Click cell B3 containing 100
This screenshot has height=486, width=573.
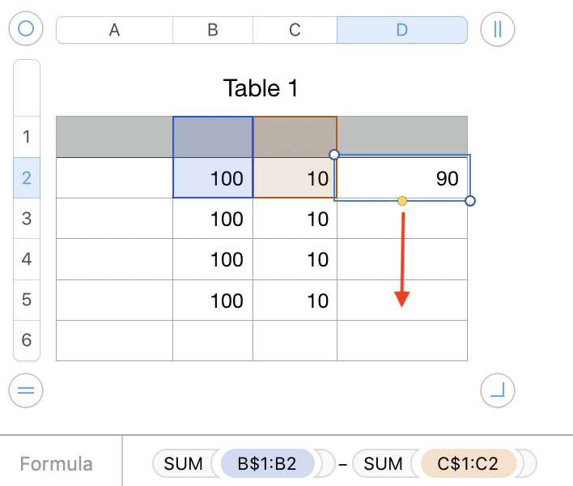[213, 219]
